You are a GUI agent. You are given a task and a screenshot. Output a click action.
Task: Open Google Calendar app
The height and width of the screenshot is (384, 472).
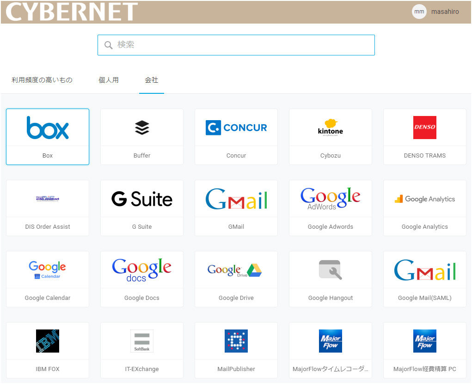48,279
